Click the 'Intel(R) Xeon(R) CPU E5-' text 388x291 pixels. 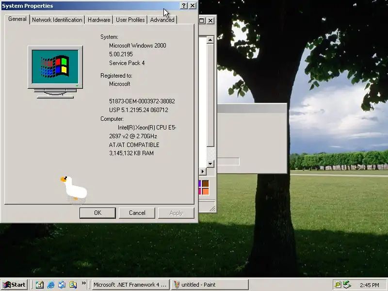(147, 128)
